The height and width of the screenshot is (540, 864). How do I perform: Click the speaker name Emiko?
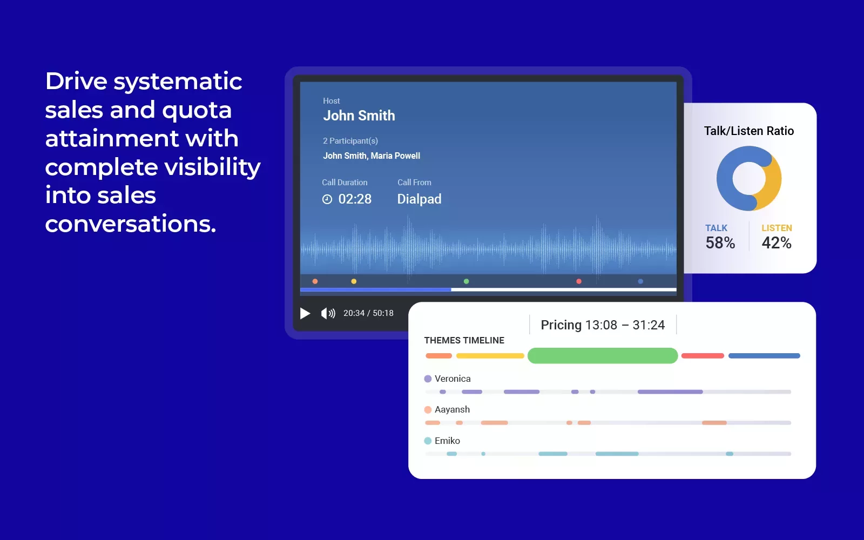pos(447,441)
